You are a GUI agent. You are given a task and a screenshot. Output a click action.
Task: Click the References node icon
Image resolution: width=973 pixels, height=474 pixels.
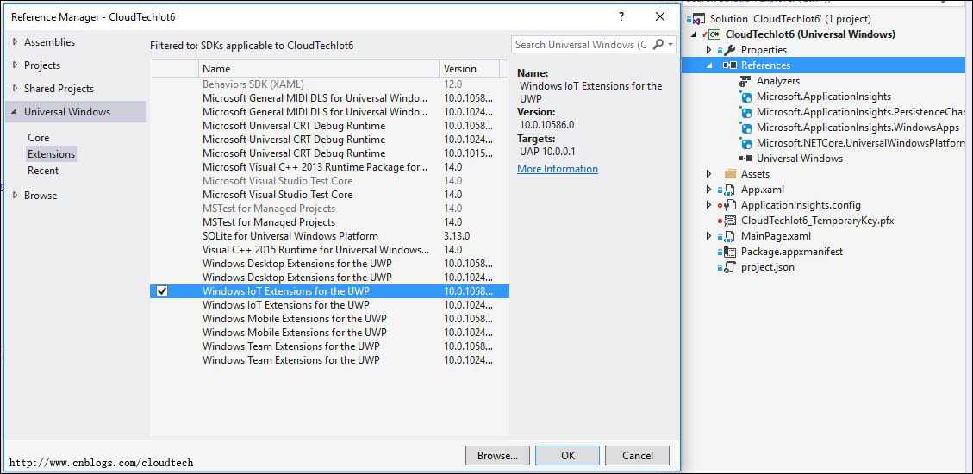point(730,65)
